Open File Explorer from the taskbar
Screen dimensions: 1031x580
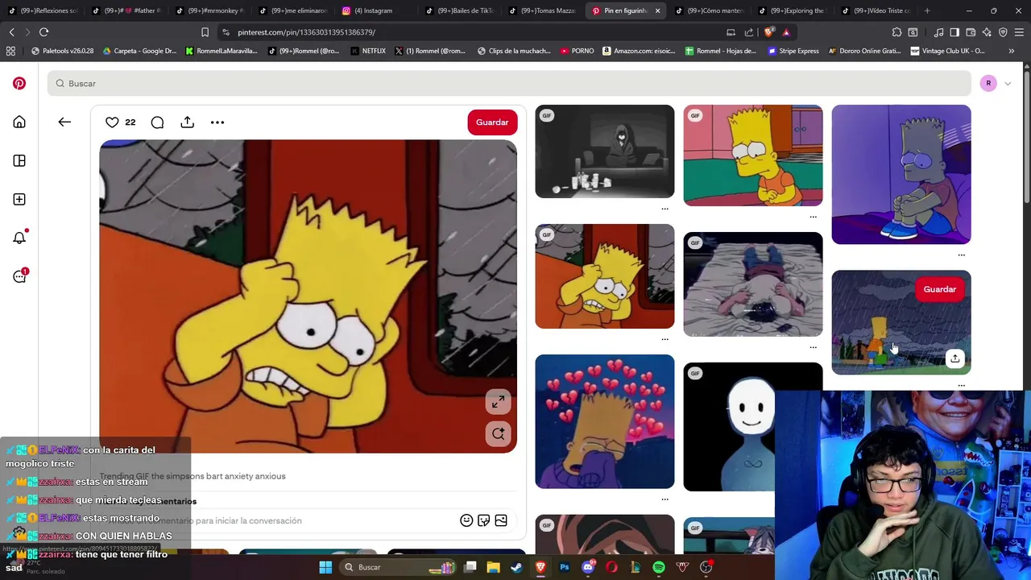click(x=493, y=567)
